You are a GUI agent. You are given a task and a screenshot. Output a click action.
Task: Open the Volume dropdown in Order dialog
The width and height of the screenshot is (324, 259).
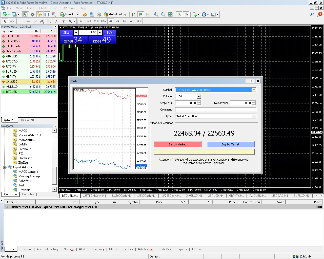199,96
